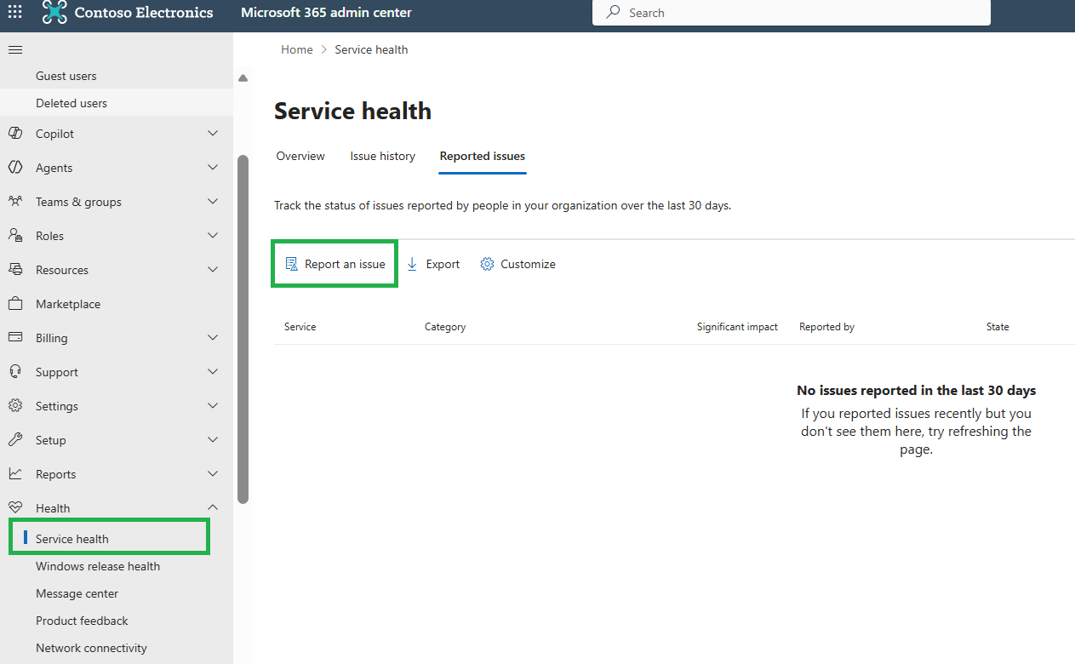This screenshot has height=664, width=1075.
Task: Export the reported issues list
Action: point(433,264)
